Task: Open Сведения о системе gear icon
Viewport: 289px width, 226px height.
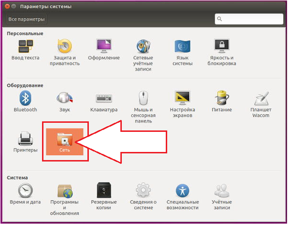Action: pyautogui.click(x=143, y=190)
